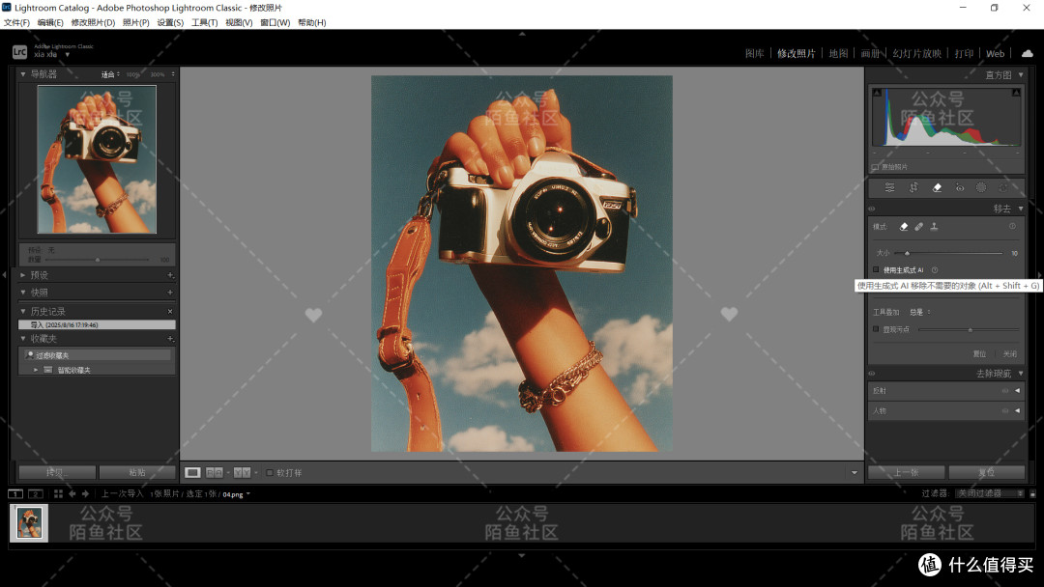Click the 复位 button at panel bottom
Image resolution: width=1044 pixels, height=587 pixels.
coord(987,473)
